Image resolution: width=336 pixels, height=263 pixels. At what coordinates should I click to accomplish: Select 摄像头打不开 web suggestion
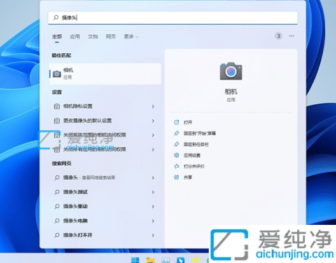tap(105, 235)
